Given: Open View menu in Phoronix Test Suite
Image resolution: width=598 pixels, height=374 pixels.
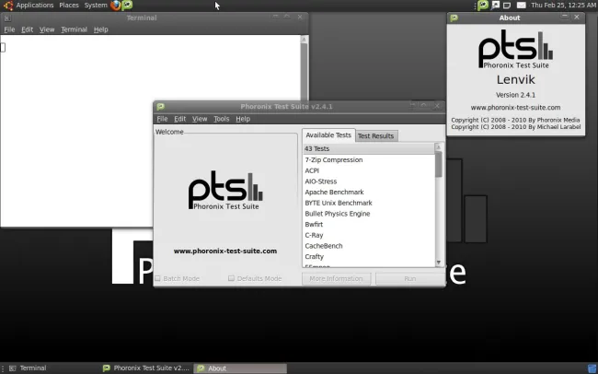Looking at the screenshot, I should (x=200, y=119).
